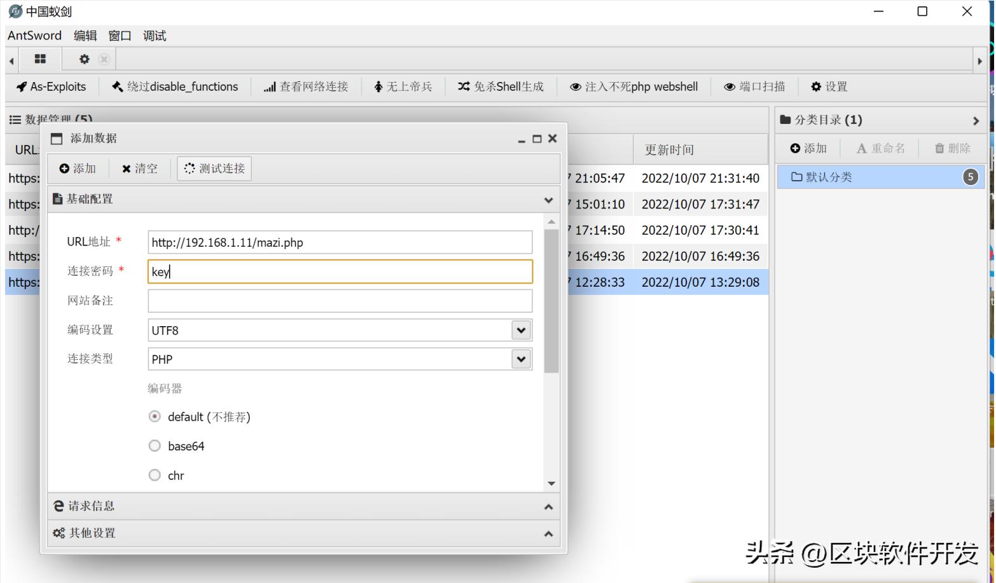Open the 编辑 menu
The image size is (996, 583).
click(85, 36)
